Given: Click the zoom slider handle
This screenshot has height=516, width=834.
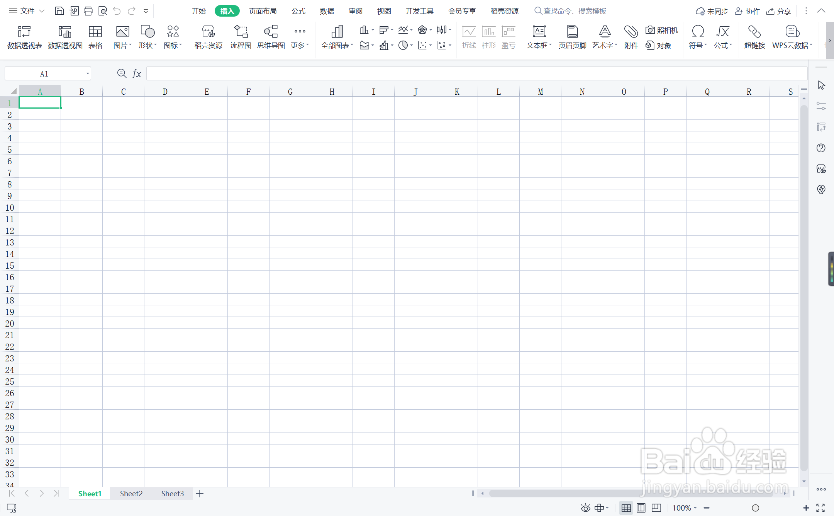Looking at the screenshot, I should (x=755, y=508).
